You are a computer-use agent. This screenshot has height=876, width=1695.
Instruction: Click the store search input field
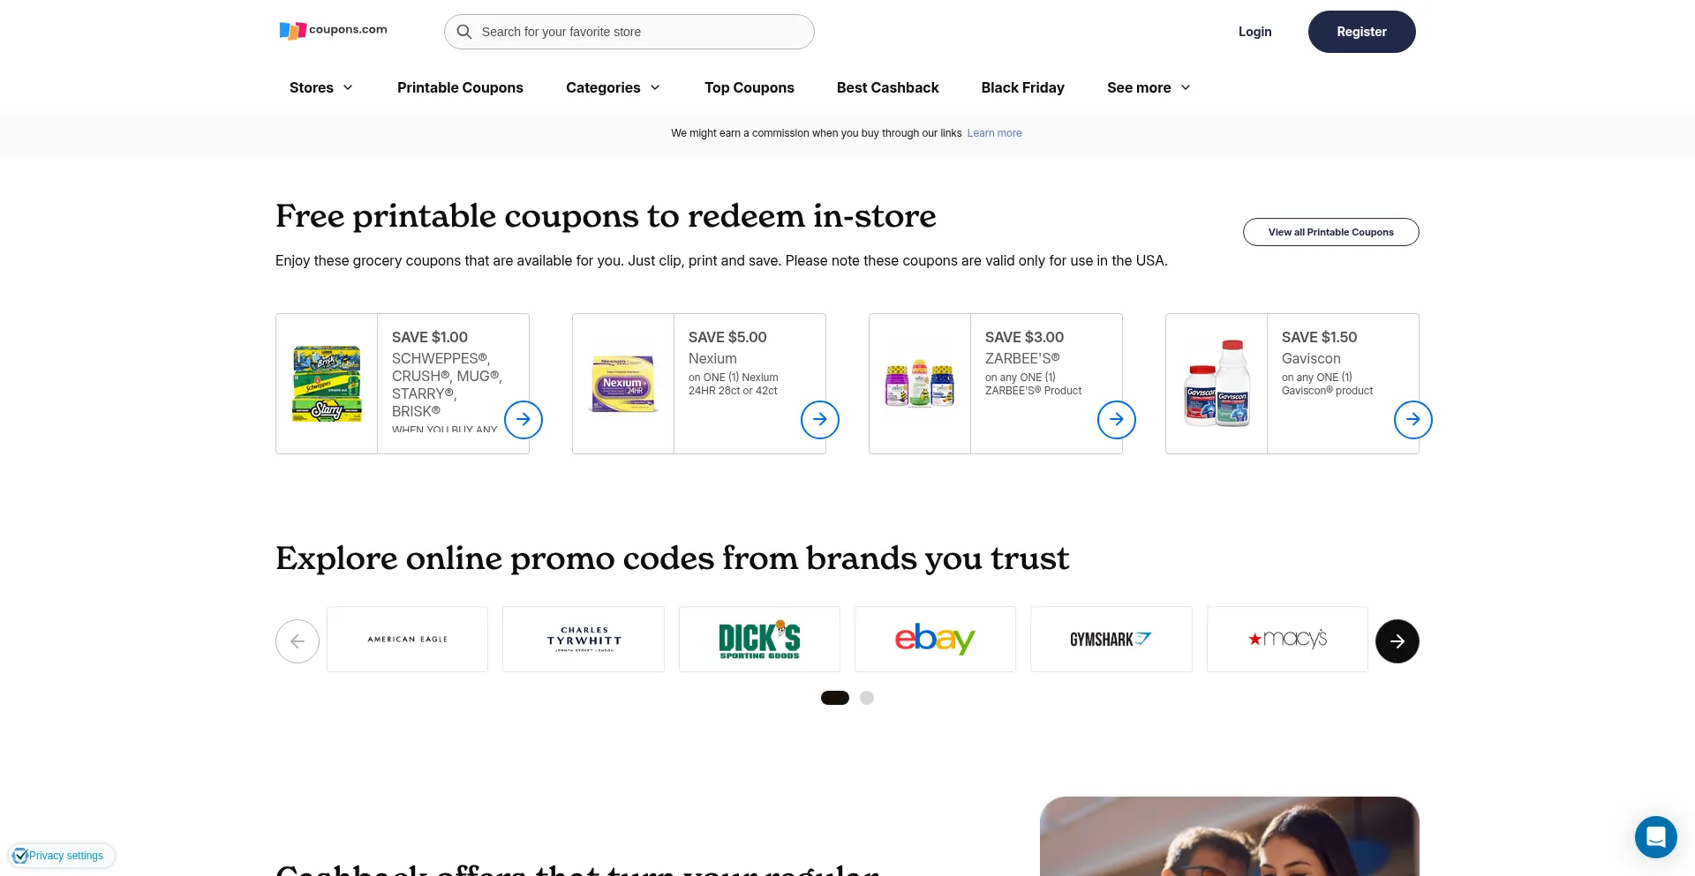(x=629, y=32)
